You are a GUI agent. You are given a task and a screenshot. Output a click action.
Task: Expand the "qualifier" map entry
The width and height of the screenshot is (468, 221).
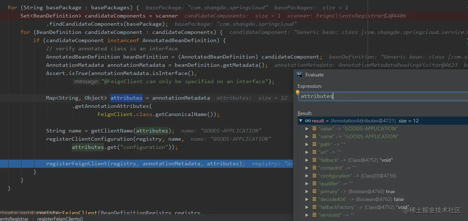pyautogui.click(x=307, y=184)
